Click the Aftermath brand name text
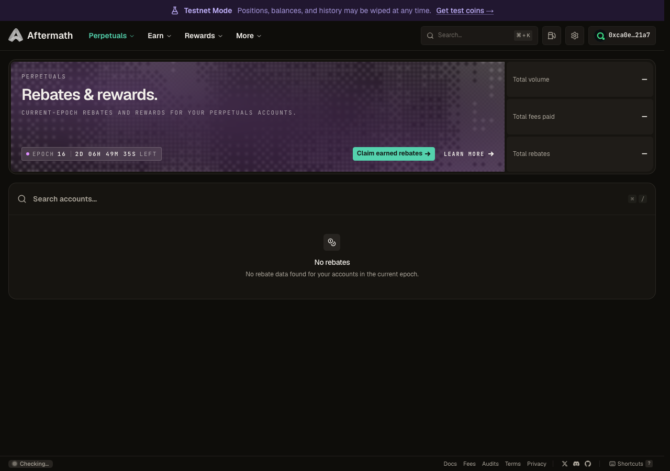The width and height of the screenshot is (670, 471). [x=50, y=36]
